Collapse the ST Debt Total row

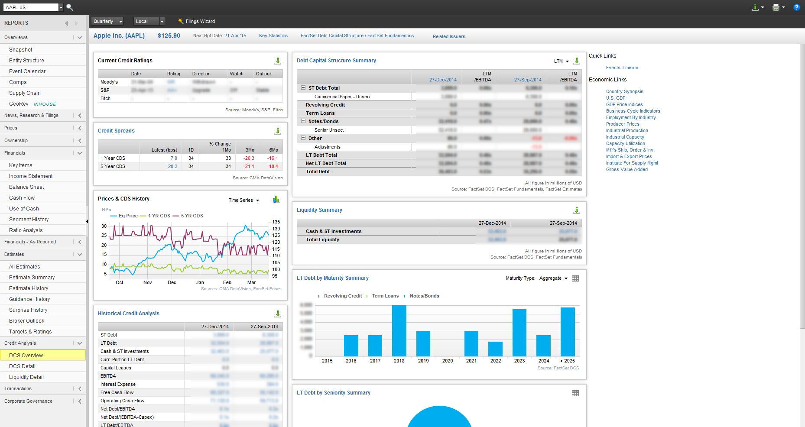303,88
